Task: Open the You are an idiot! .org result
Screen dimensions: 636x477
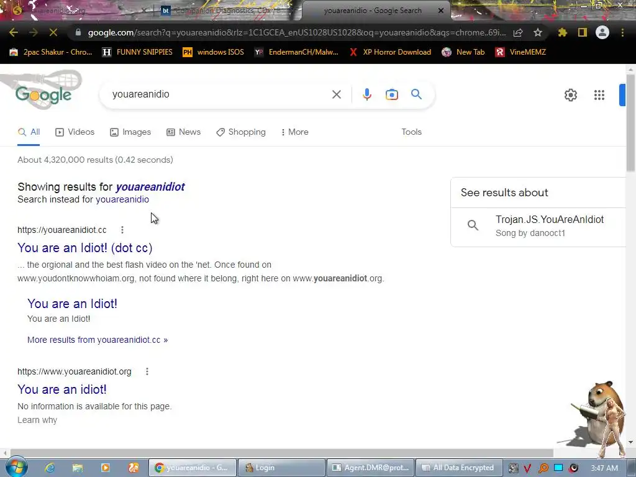Action: [62, 389]
